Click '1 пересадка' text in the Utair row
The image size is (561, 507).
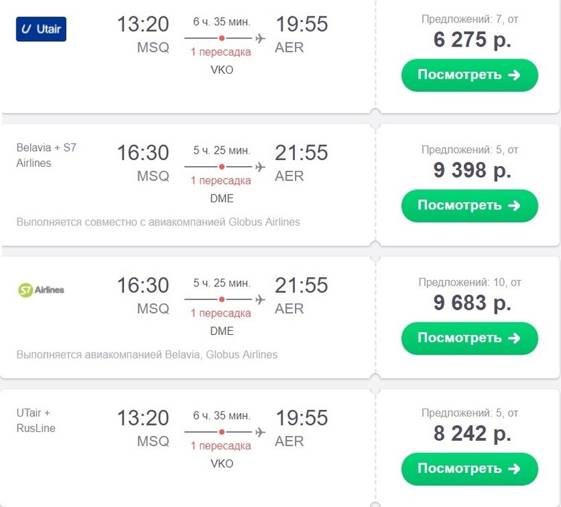[220, 53]
